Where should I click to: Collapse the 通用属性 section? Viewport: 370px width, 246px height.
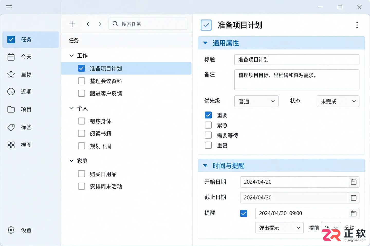205,43
